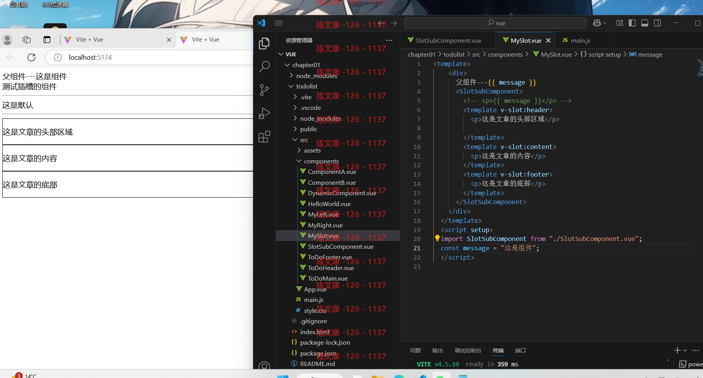Click the chapter01 breadcrumb segment
Image resolution: width=703 pixels, height=378 pixels.
[x=422, y=54]
